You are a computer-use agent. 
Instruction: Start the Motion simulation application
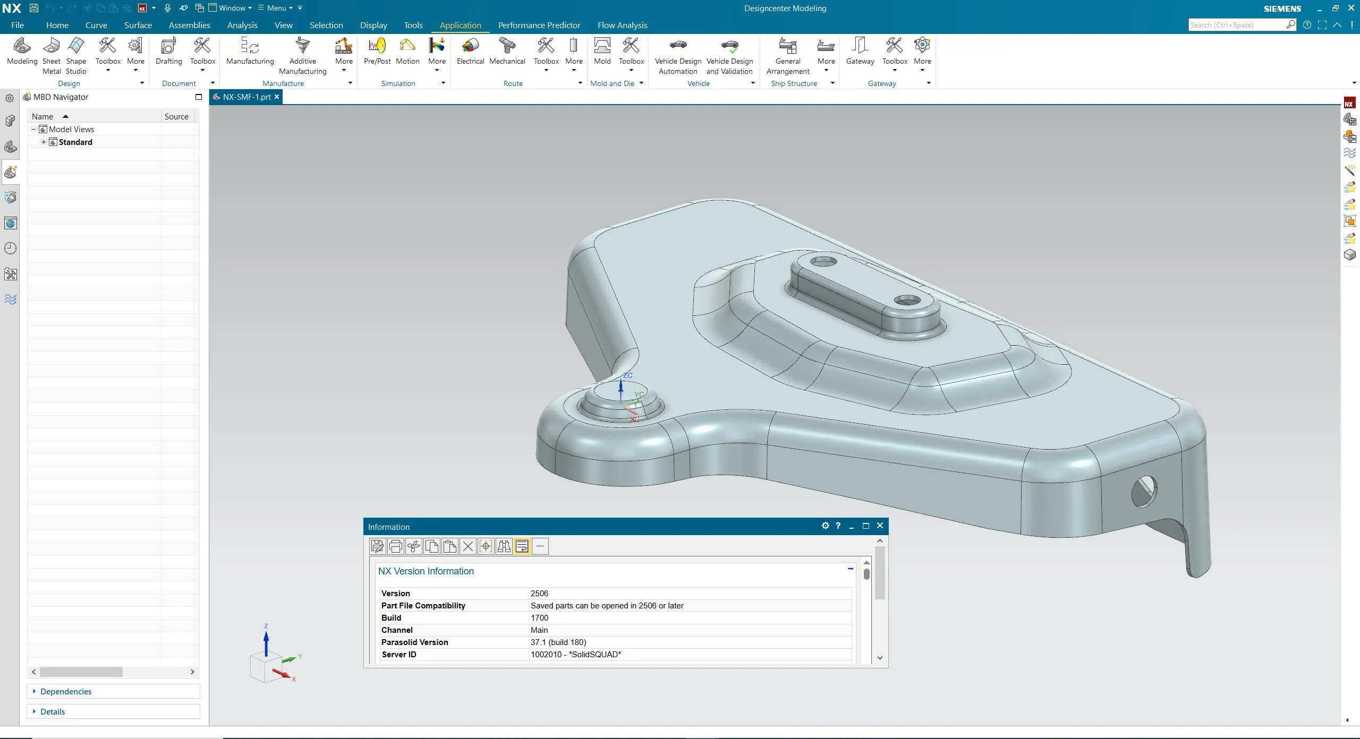point(407,51)
